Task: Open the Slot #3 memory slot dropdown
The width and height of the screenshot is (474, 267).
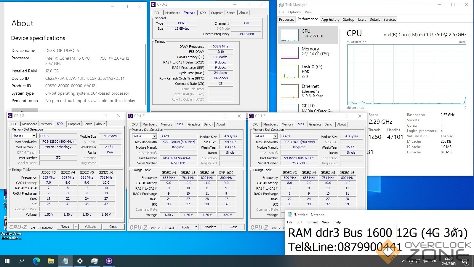Action: click(154, 136)
